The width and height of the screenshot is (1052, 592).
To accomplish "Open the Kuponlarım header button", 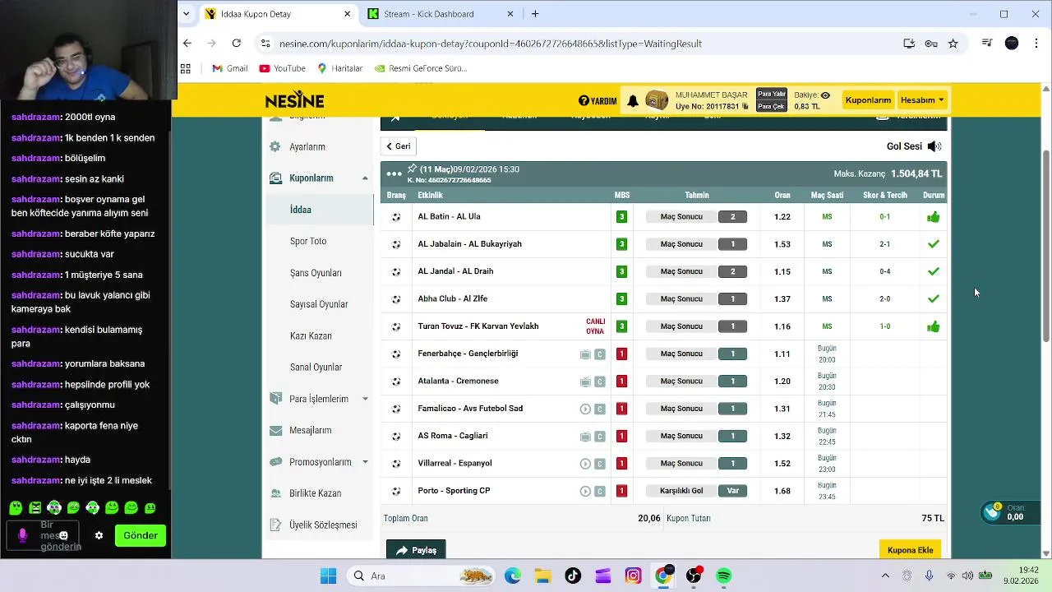I will [x=868, y=100].
